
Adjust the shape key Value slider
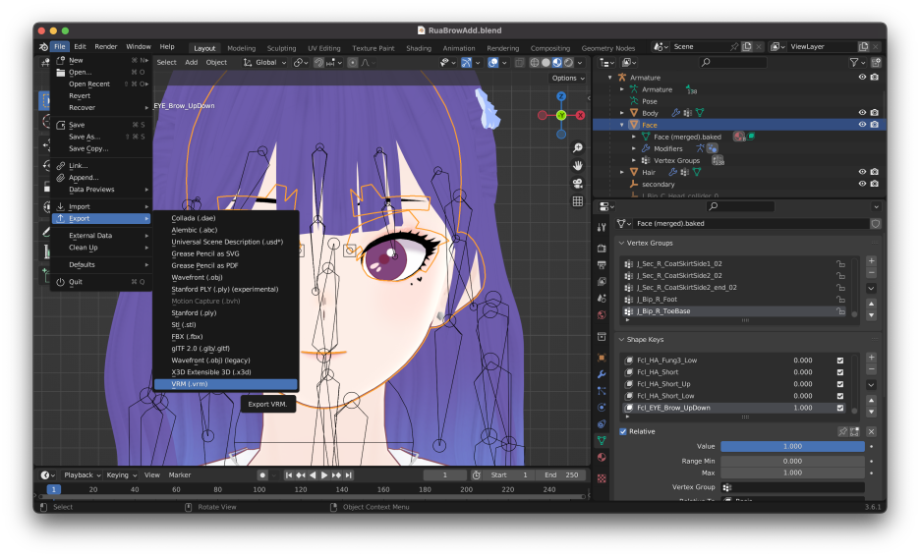[x=792, y=446]
